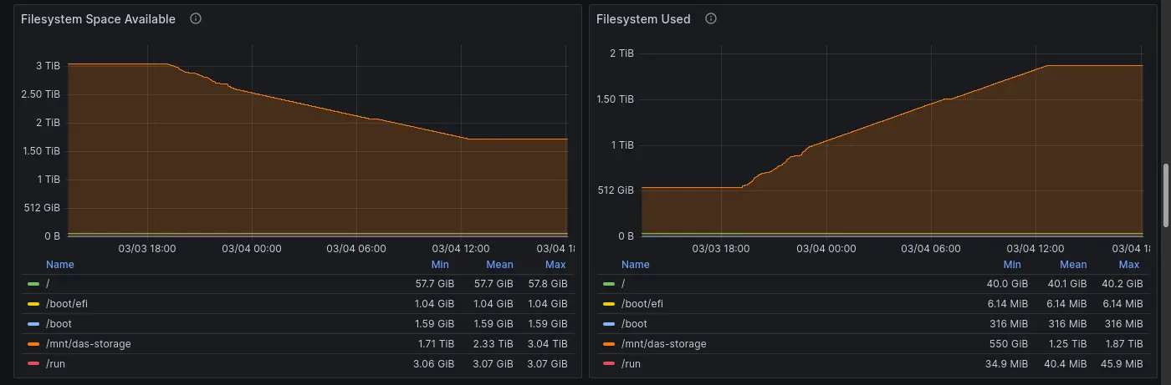Screen dimensions: 1171x385
Task: Toggle /boot/efi series in Filesystem Used legend
Action: pyautogui.click(x=647, y=304)
